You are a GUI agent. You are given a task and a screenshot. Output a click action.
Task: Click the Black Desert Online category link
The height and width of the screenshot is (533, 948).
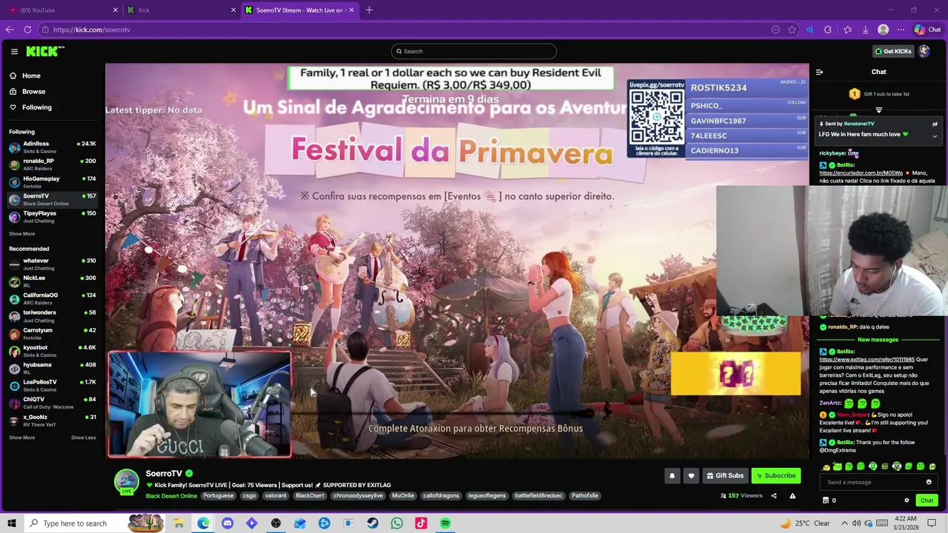(171, 496)
